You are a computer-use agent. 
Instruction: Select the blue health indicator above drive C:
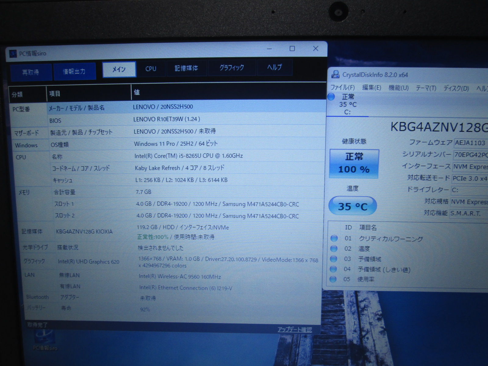point(331,97)
